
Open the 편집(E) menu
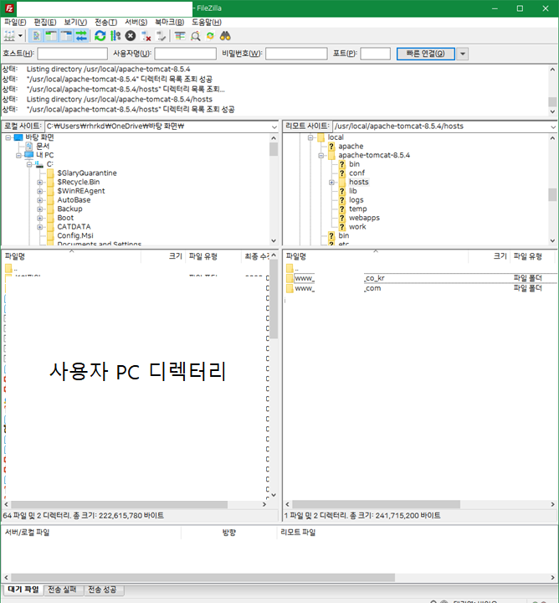tap(45, 23)
